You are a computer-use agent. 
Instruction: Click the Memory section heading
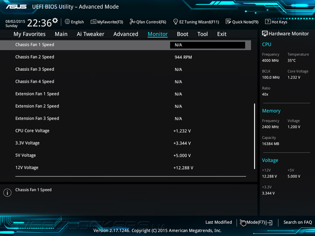pos(271,111)
